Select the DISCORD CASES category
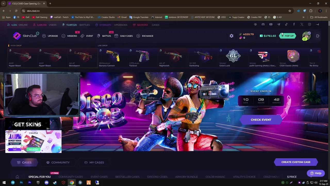 click(x=157, y=177)
